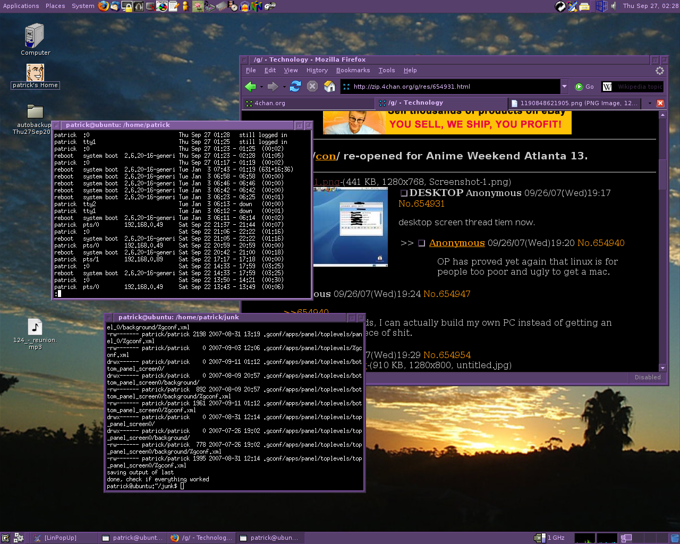Open the desktop screenshot thumbnail in thread
680x544 pixels.
pyautogui.click(x=351, y=227)
